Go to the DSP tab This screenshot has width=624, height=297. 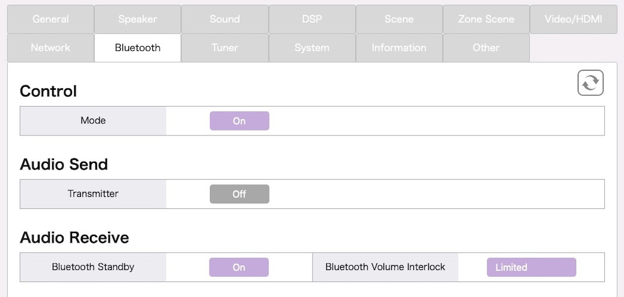[x=312, y=19]
